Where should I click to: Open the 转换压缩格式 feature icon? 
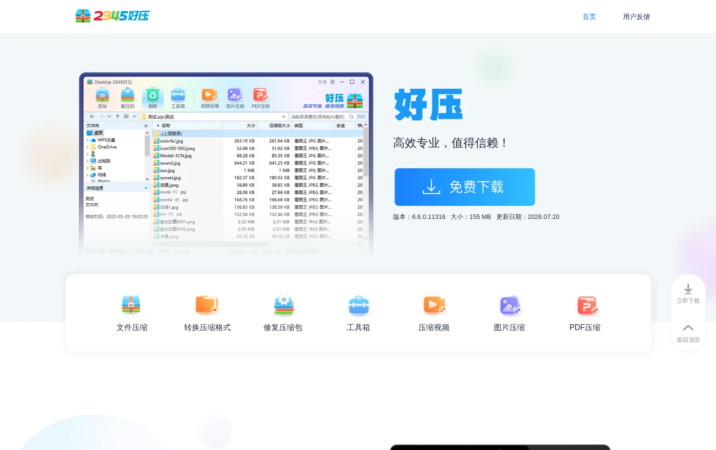coord(207,305)
